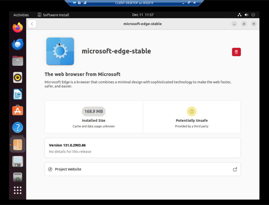Click the heading 'The web browser from Microsoft'

pyautogui.click(x=82, y=74)
